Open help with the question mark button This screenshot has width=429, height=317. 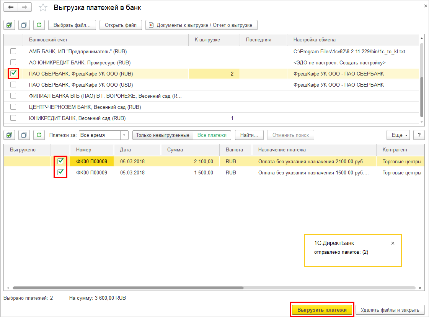click(x=419, y=135)
